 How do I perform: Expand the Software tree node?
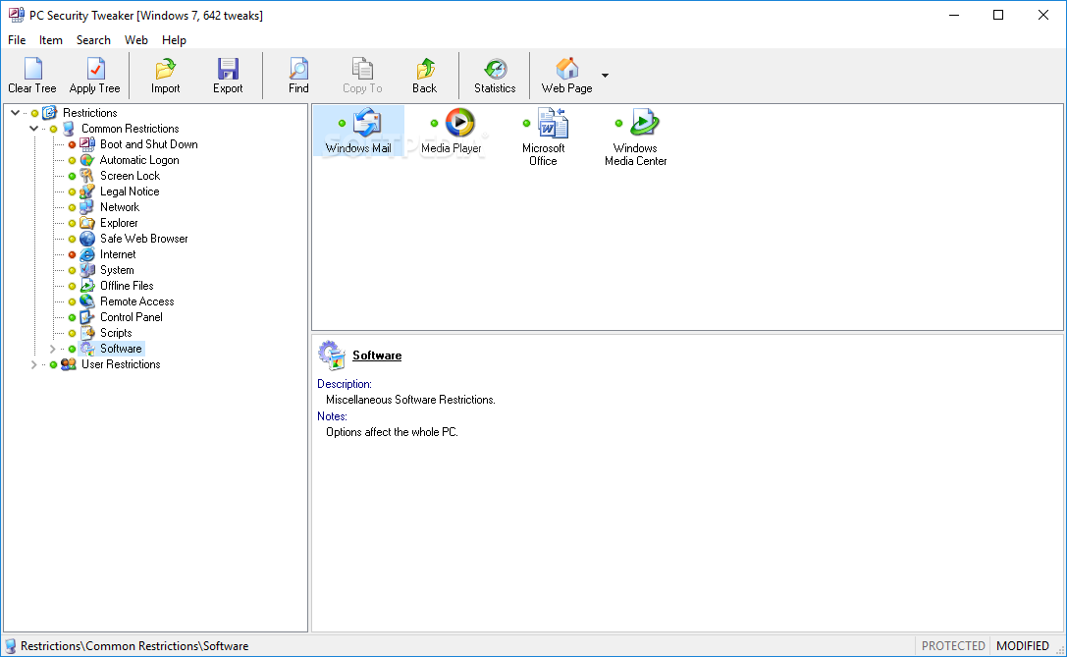pos(52,349)
